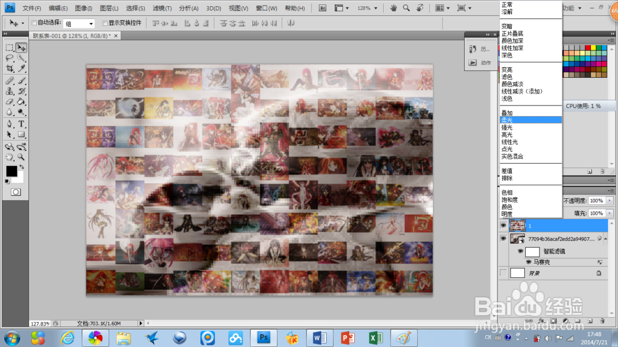The image size is (618, 347).
Task: Select the Zoom tool in toolbox
Action: [21, 157]
